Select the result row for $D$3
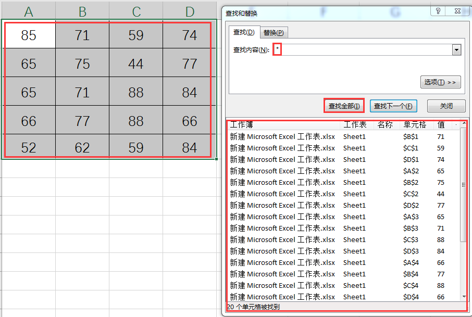Viewport: 472px width, 317px height. point(343,251)
